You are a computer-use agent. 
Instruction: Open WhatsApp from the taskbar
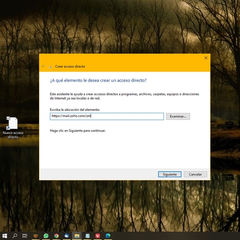pyautogui.click(x=46, y=236)
